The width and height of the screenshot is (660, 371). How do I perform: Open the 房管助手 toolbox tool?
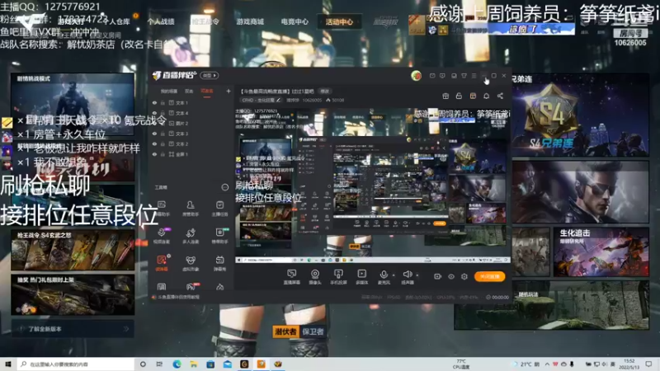[191, 209]
